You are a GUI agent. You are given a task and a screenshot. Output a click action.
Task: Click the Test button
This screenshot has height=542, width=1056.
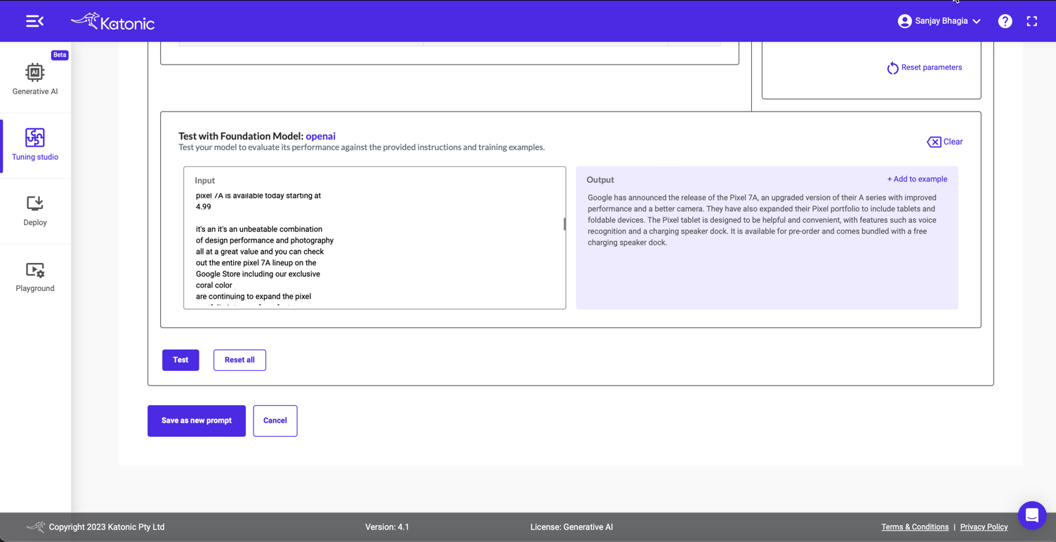pos(180,360)
